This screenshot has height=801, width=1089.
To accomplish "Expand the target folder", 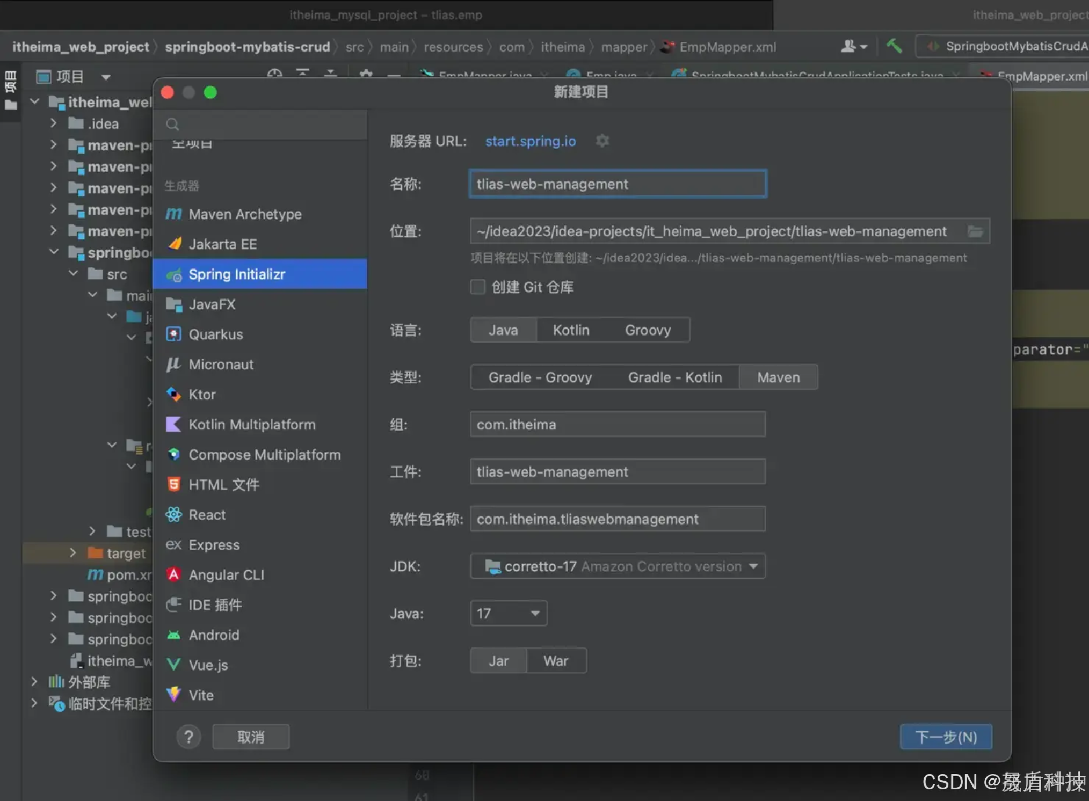I will point(72,552).
